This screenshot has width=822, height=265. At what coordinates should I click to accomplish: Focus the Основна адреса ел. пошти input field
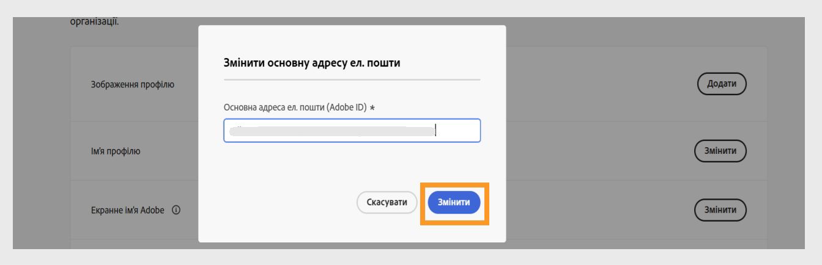coord(352,131)
